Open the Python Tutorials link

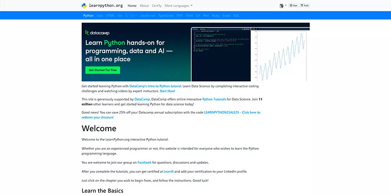click(x=214, y=99)
